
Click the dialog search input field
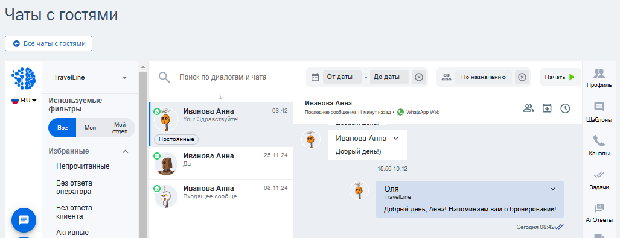pyautogui.click(x=223, y=77)
